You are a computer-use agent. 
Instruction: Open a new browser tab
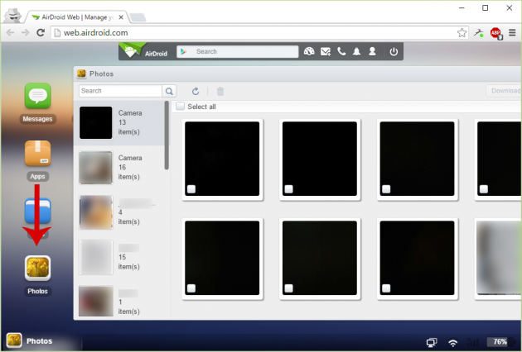pos(138,17)
